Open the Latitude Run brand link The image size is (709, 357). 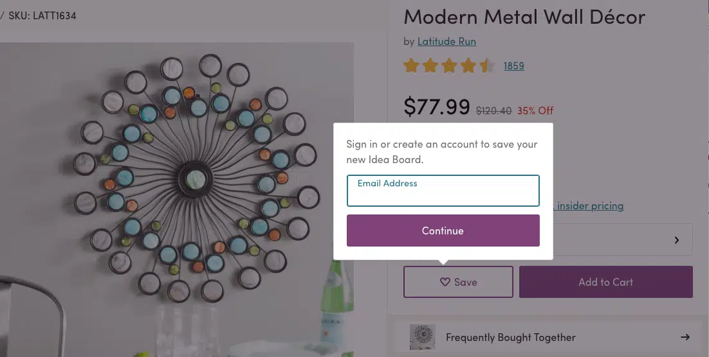[447, 42]
